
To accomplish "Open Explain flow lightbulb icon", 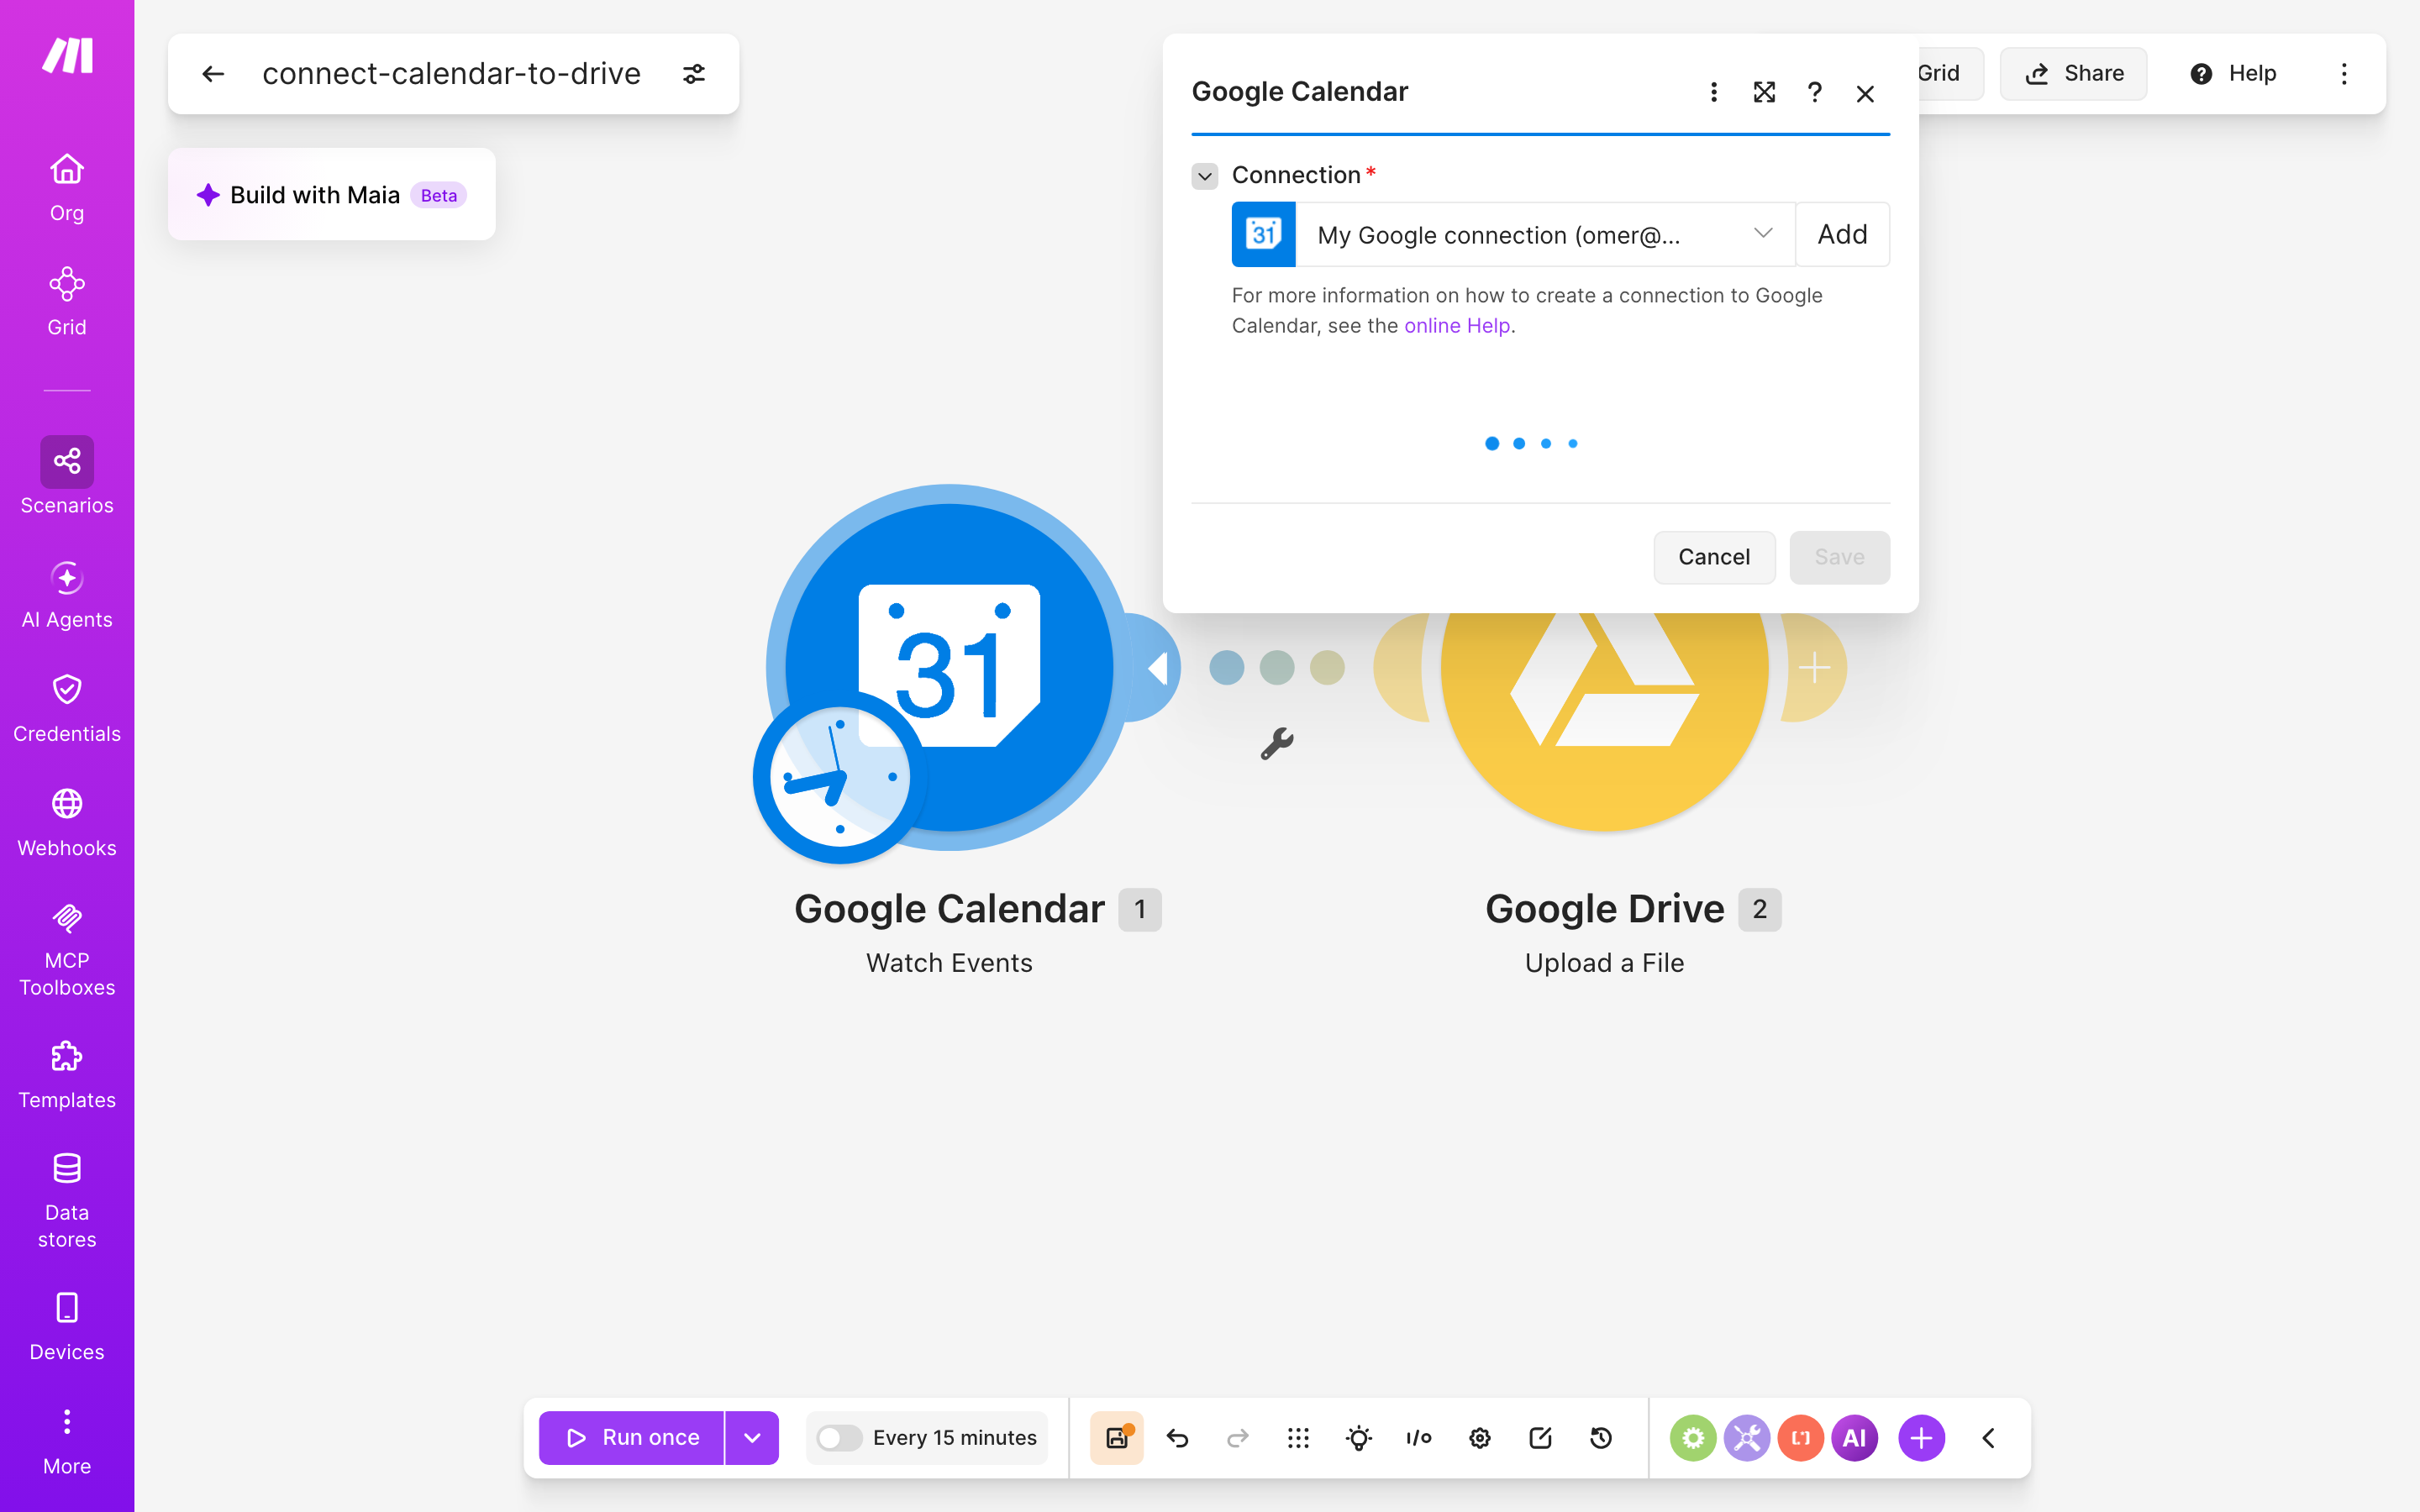I will [x=1358, y=1437].
